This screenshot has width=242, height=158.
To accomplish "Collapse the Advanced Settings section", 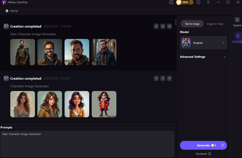I will 224,57.
